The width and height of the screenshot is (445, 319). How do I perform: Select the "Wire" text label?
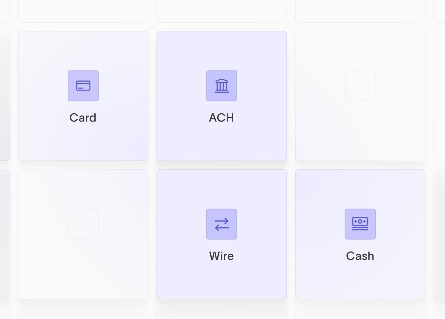click(x=221, y=256)
